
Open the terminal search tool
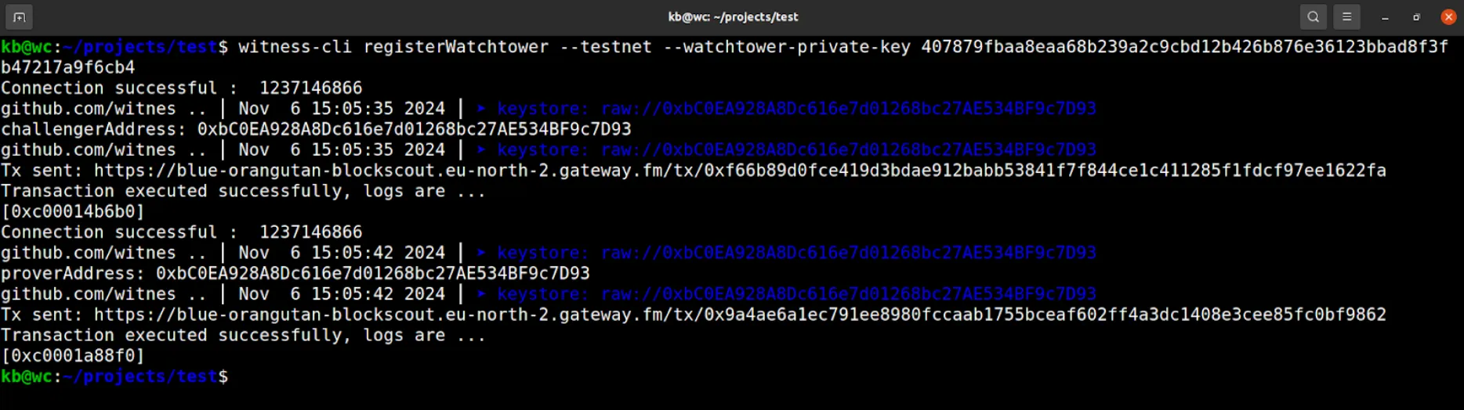pos(1314,16)
